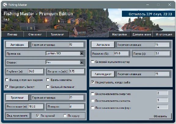The image size is (176, 124).
Task: Enable Выход с полным садком checkbox
Action: [x=7, y=80]
